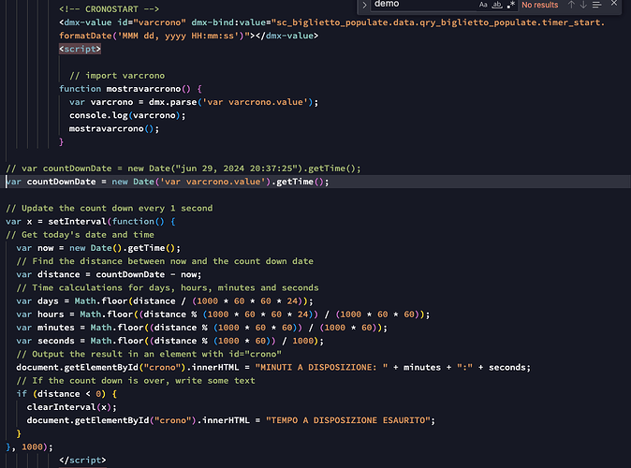Click the closing script tag
This screenshot has height=468, width=631.
pyautogui.click(x=81, y=460)
